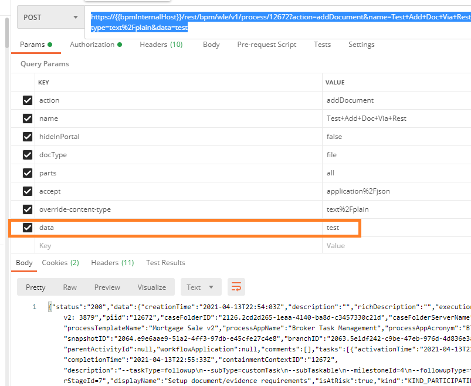The height and width of the screenshot is (386, 471).
Task: Click the VALUE column header
Action: click(x=335, y=83)
